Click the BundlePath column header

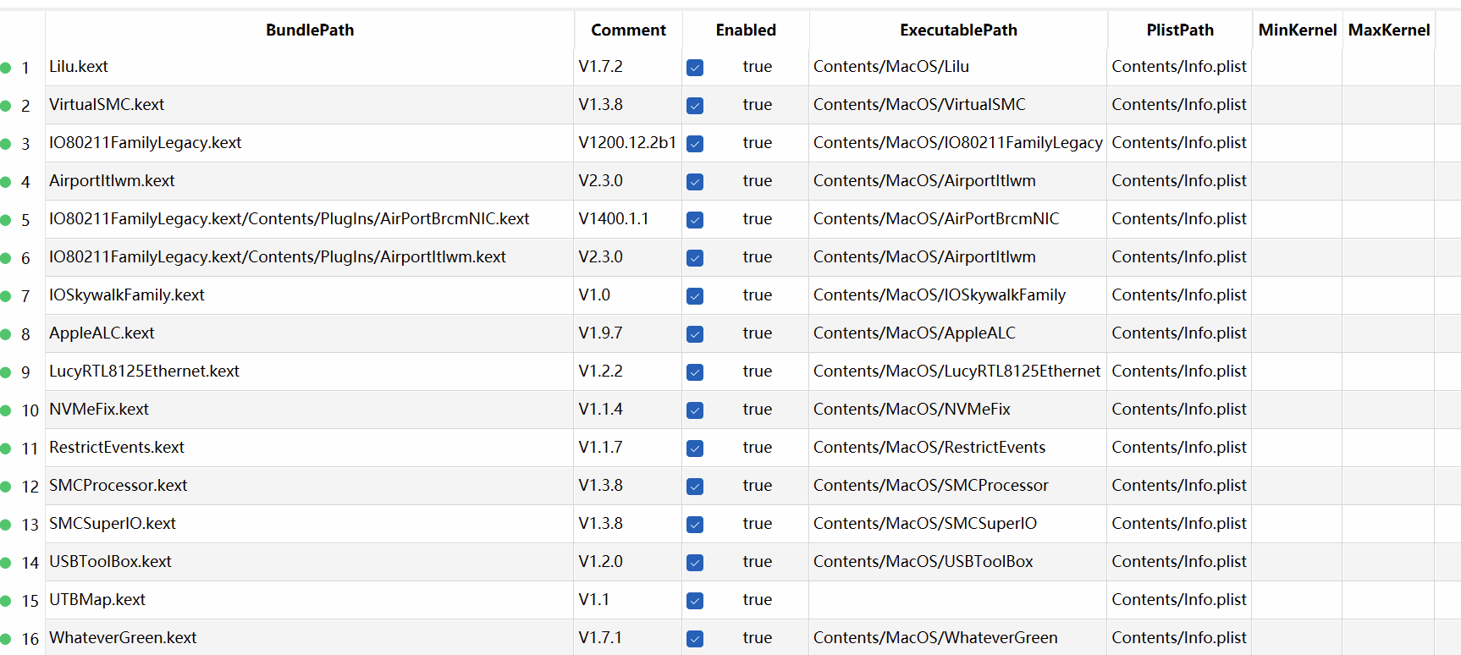click(310, 30)
